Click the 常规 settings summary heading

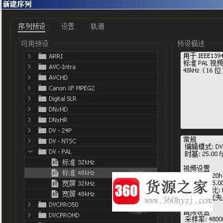190,140
